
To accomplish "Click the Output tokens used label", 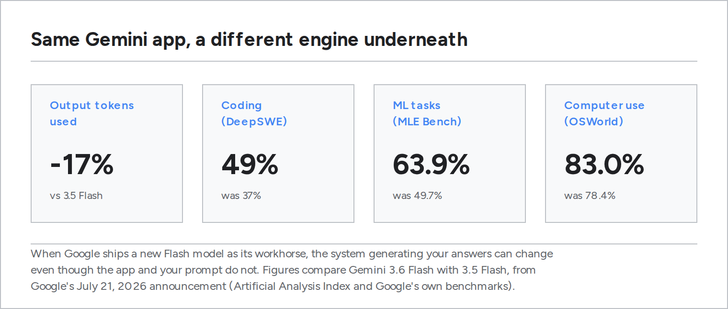I will tap(92, 113).
